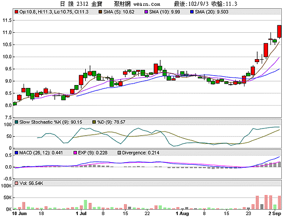Click the '100K' volume axis label
Viewport: 294px width, 218px height.
(x=6, y=186)
